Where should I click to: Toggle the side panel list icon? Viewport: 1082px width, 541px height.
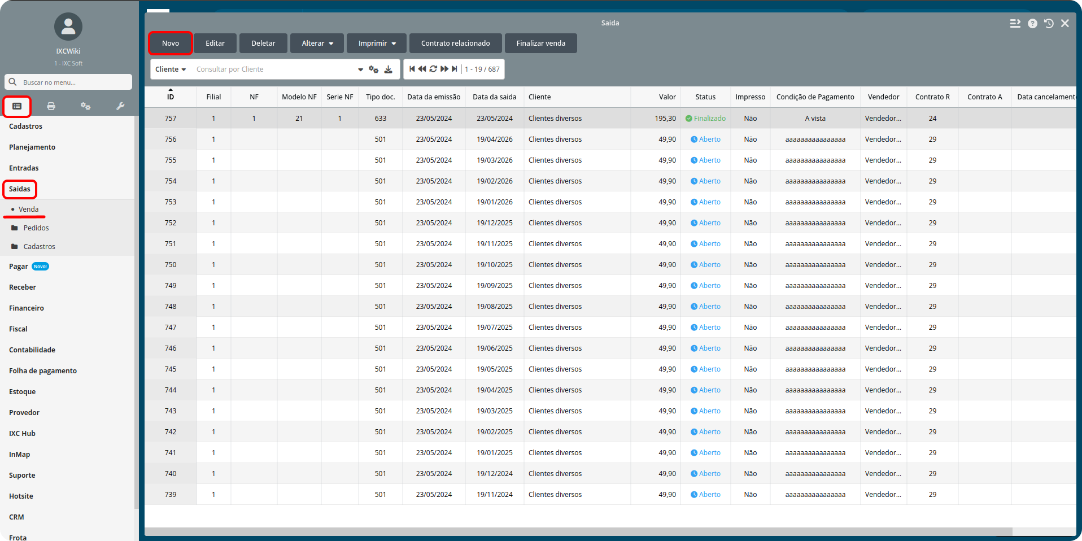tap(1015, 23)
